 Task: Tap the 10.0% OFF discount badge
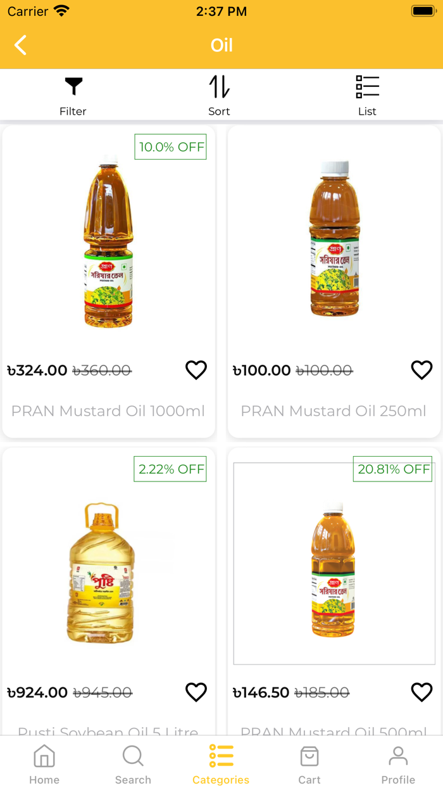click(170, 147)
